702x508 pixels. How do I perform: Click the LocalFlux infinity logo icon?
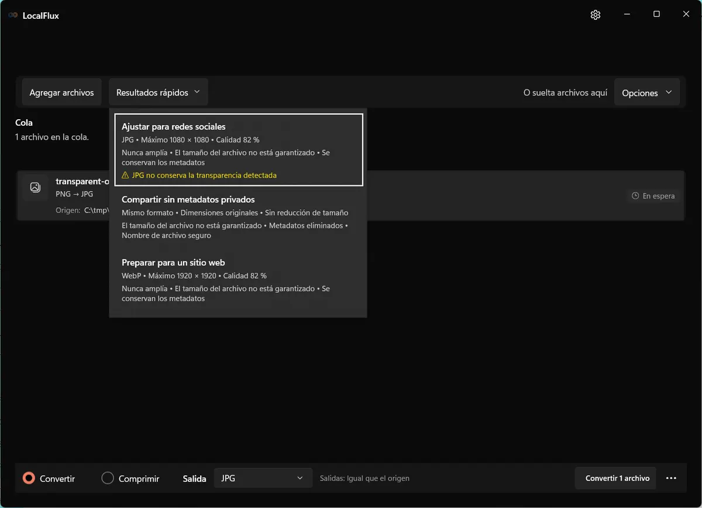point(13,16)
